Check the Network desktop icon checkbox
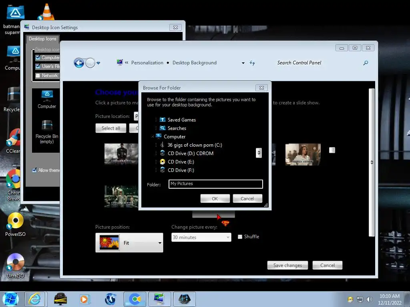This screenshot has width=410, height=307. tap(38, 76)
